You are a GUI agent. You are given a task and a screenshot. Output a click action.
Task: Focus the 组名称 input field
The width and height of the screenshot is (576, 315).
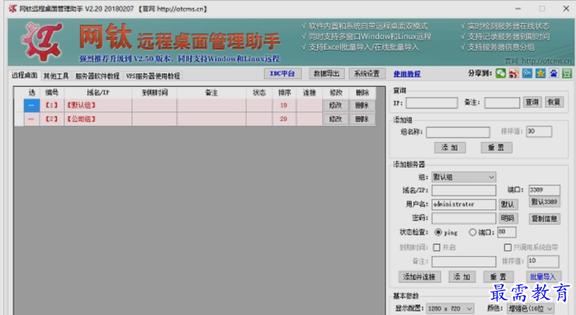tap(457, 132)
